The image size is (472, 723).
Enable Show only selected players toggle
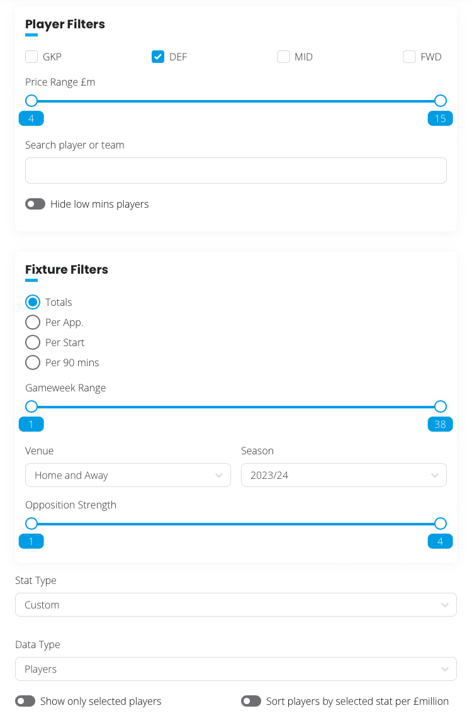(25, 701)
